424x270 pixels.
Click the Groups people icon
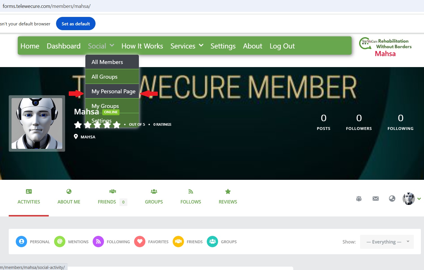[154, 191]
